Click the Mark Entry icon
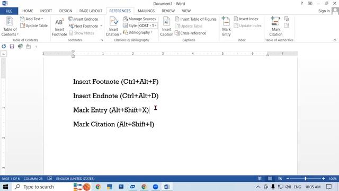Screen dimensions: 339x191 coord(226,27)
